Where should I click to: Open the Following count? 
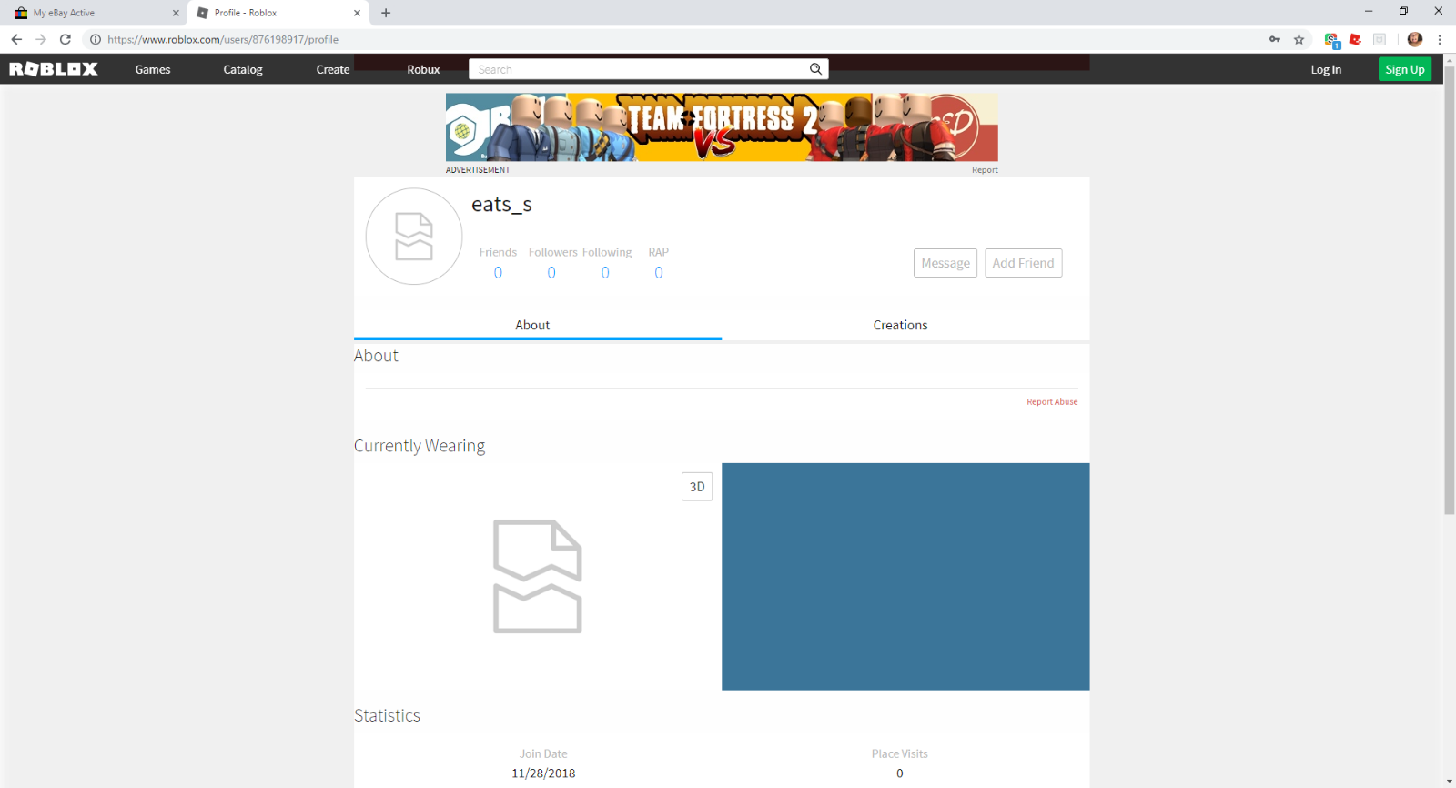(x=605, y=273)
